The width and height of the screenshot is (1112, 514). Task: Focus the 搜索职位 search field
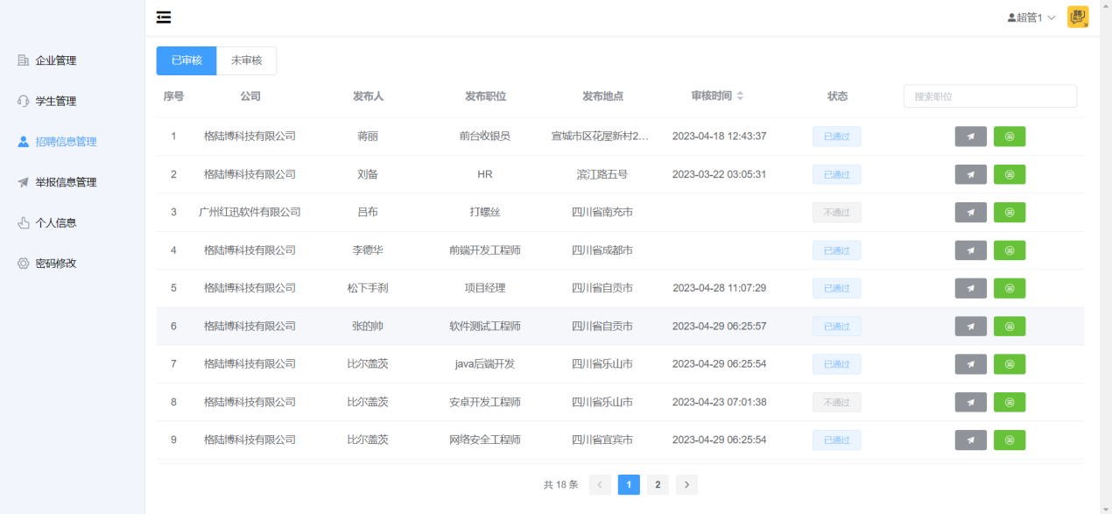(990, 96)
